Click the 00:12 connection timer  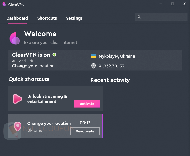[85, 123]
